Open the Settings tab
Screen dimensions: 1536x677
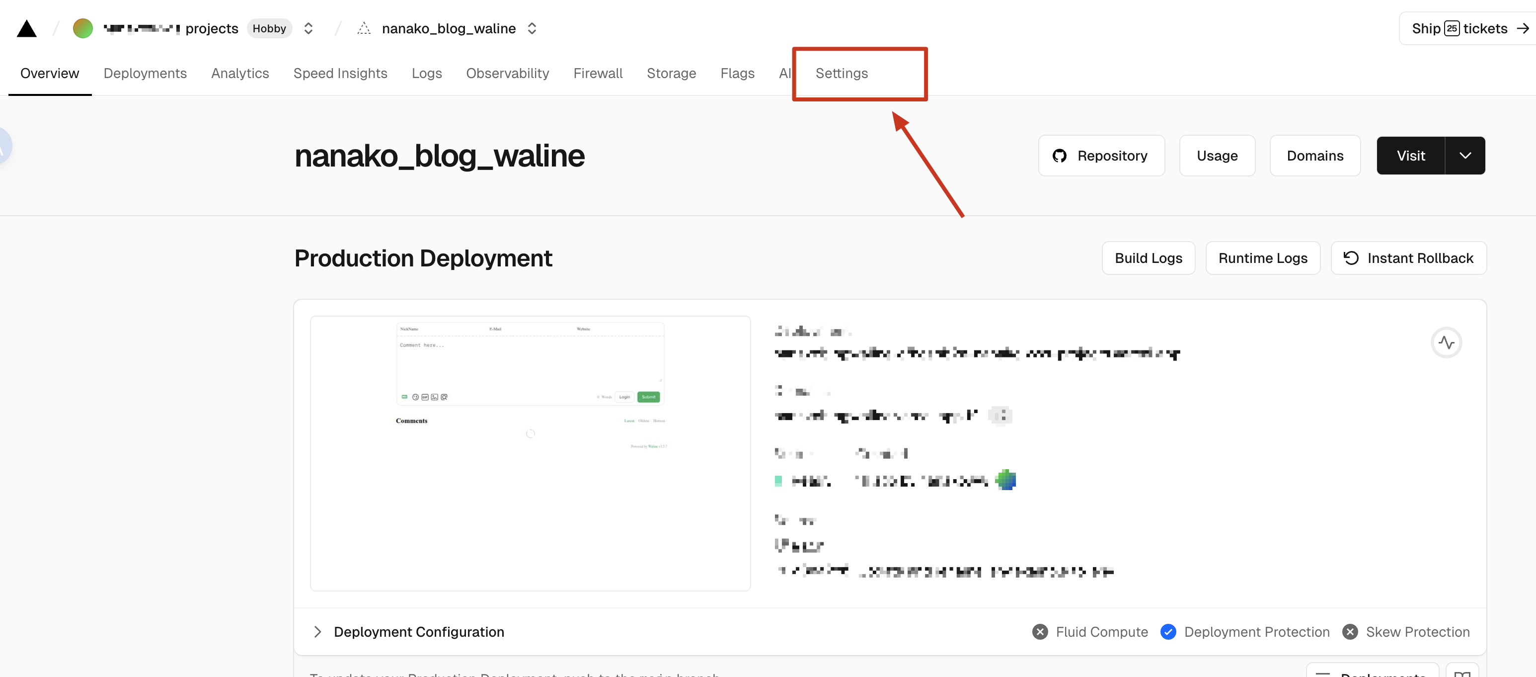click(842, 74)
